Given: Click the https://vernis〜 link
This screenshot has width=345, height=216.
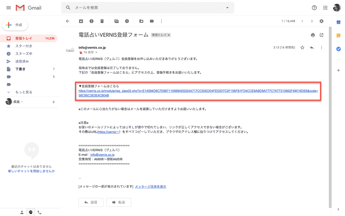Looking at the screenshot, I should pos(108,132).
